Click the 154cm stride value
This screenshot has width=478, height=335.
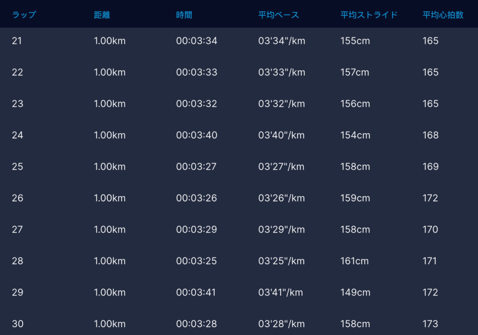[355, 135]
